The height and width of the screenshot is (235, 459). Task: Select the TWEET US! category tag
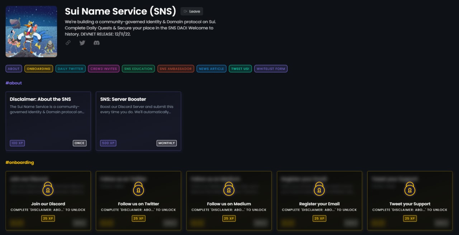tap(240, 69)
